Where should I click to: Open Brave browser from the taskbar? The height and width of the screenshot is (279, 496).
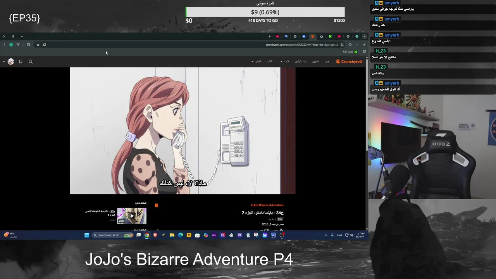155,235
